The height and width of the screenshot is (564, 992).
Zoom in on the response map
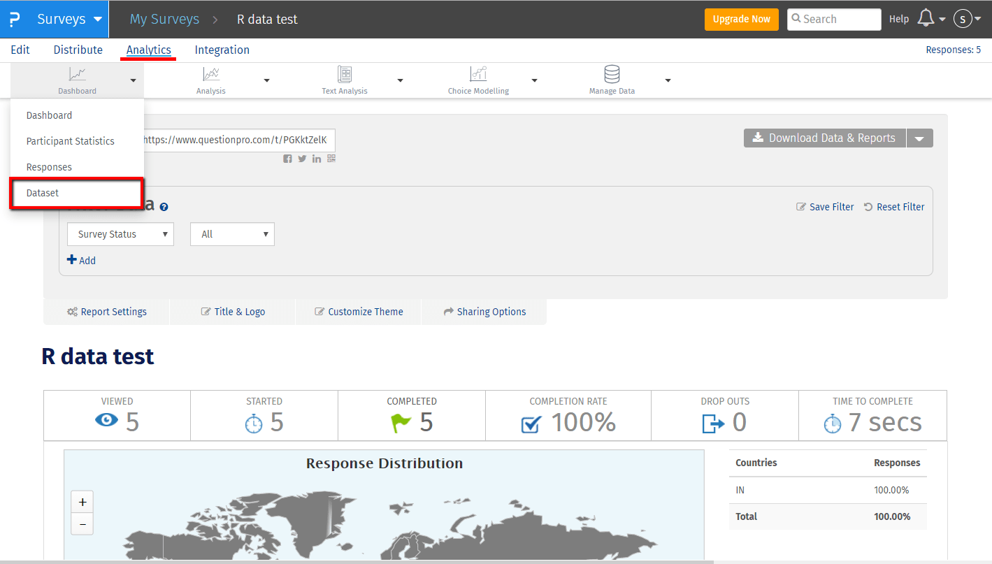(82, 502)
